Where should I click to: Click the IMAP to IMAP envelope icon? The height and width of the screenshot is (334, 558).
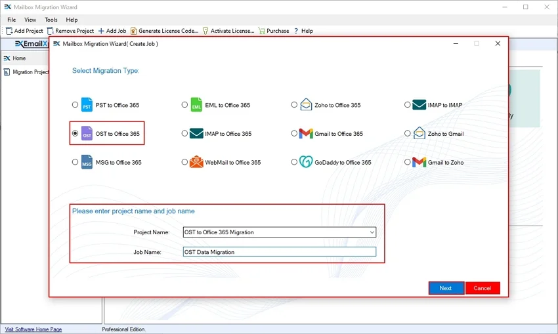pos(419,104)
